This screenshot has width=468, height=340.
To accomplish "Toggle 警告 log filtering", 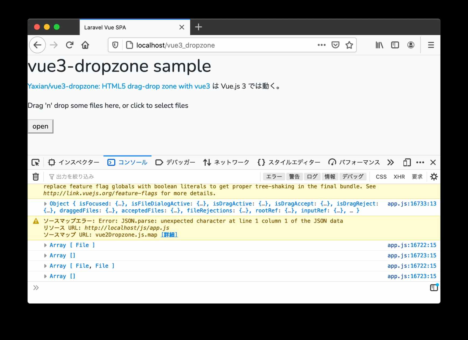I will (x=294, y=177).
